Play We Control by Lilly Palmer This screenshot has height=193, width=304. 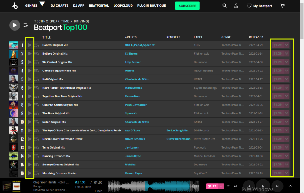[x=30, y=62]
